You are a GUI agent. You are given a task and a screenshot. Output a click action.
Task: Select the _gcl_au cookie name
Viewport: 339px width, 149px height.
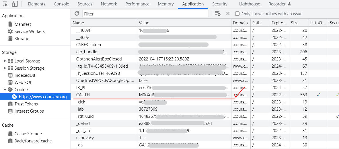(x=83, y=131)
